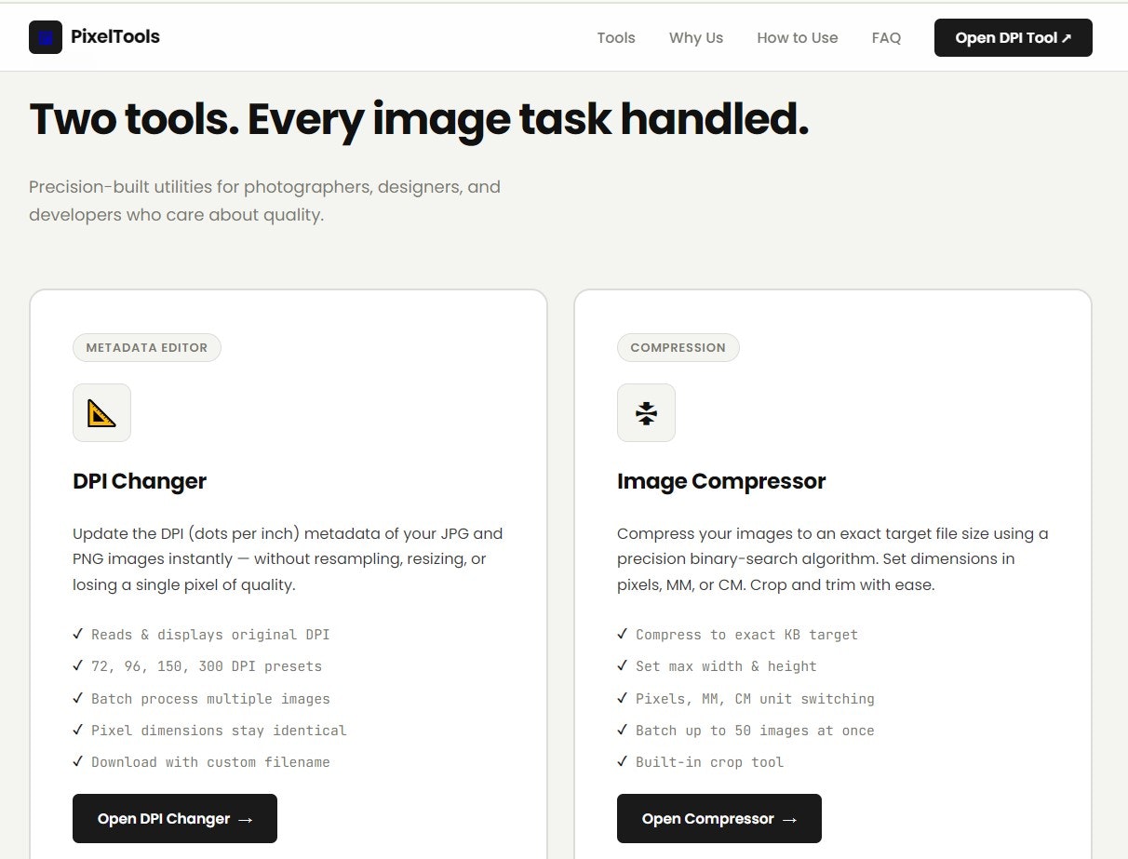Click the COMPRESSION badge
Screen dimensions: 1128x859
pyautogui.click(x=678, y=347)
